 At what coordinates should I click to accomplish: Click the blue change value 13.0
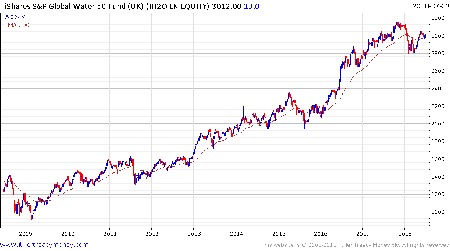252,6
